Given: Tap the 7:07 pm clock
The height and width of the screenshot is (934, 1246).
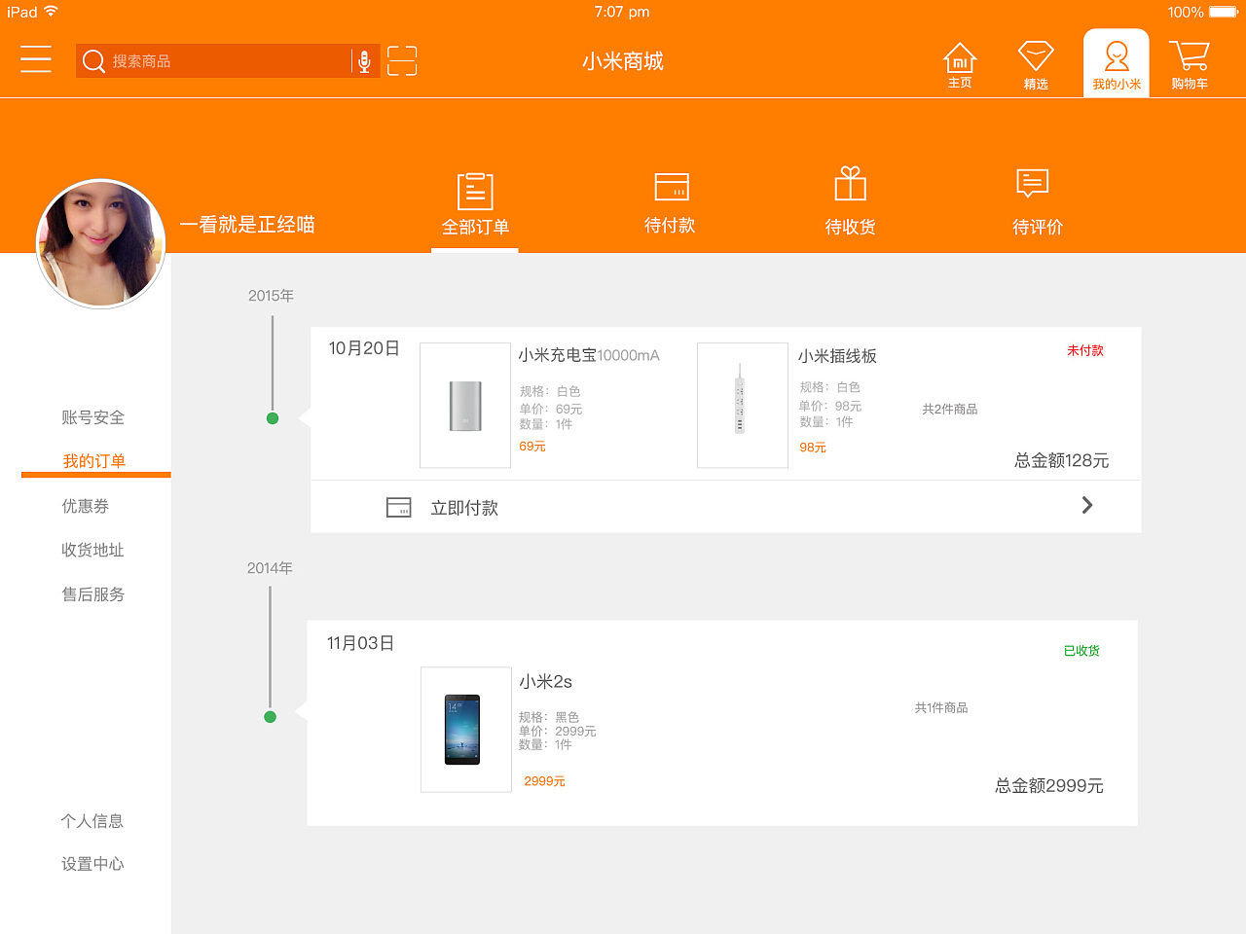Looking at the screenshot, I should click(622, 12).
